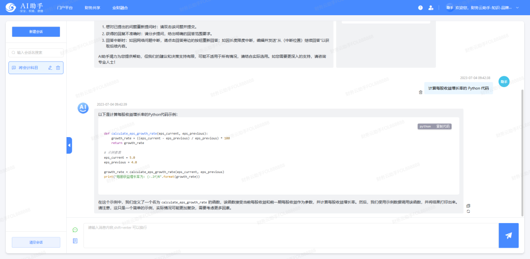530x259 pixels.
Task: Focus the message input box
Action: pos(291,235)
